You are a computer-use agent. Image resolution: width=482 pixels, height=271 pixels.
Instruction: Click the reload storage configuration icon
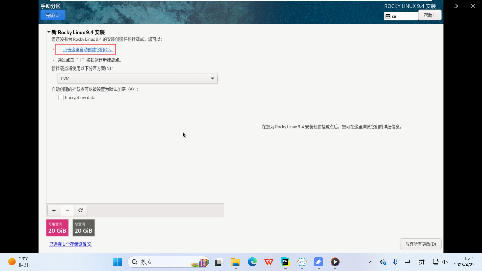tap(80, 210)
